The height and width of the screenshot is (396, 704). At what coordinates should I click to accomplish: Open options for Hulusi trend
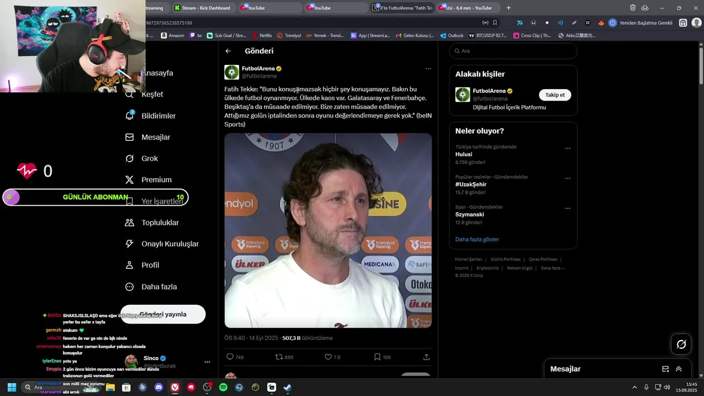point(568,148)
